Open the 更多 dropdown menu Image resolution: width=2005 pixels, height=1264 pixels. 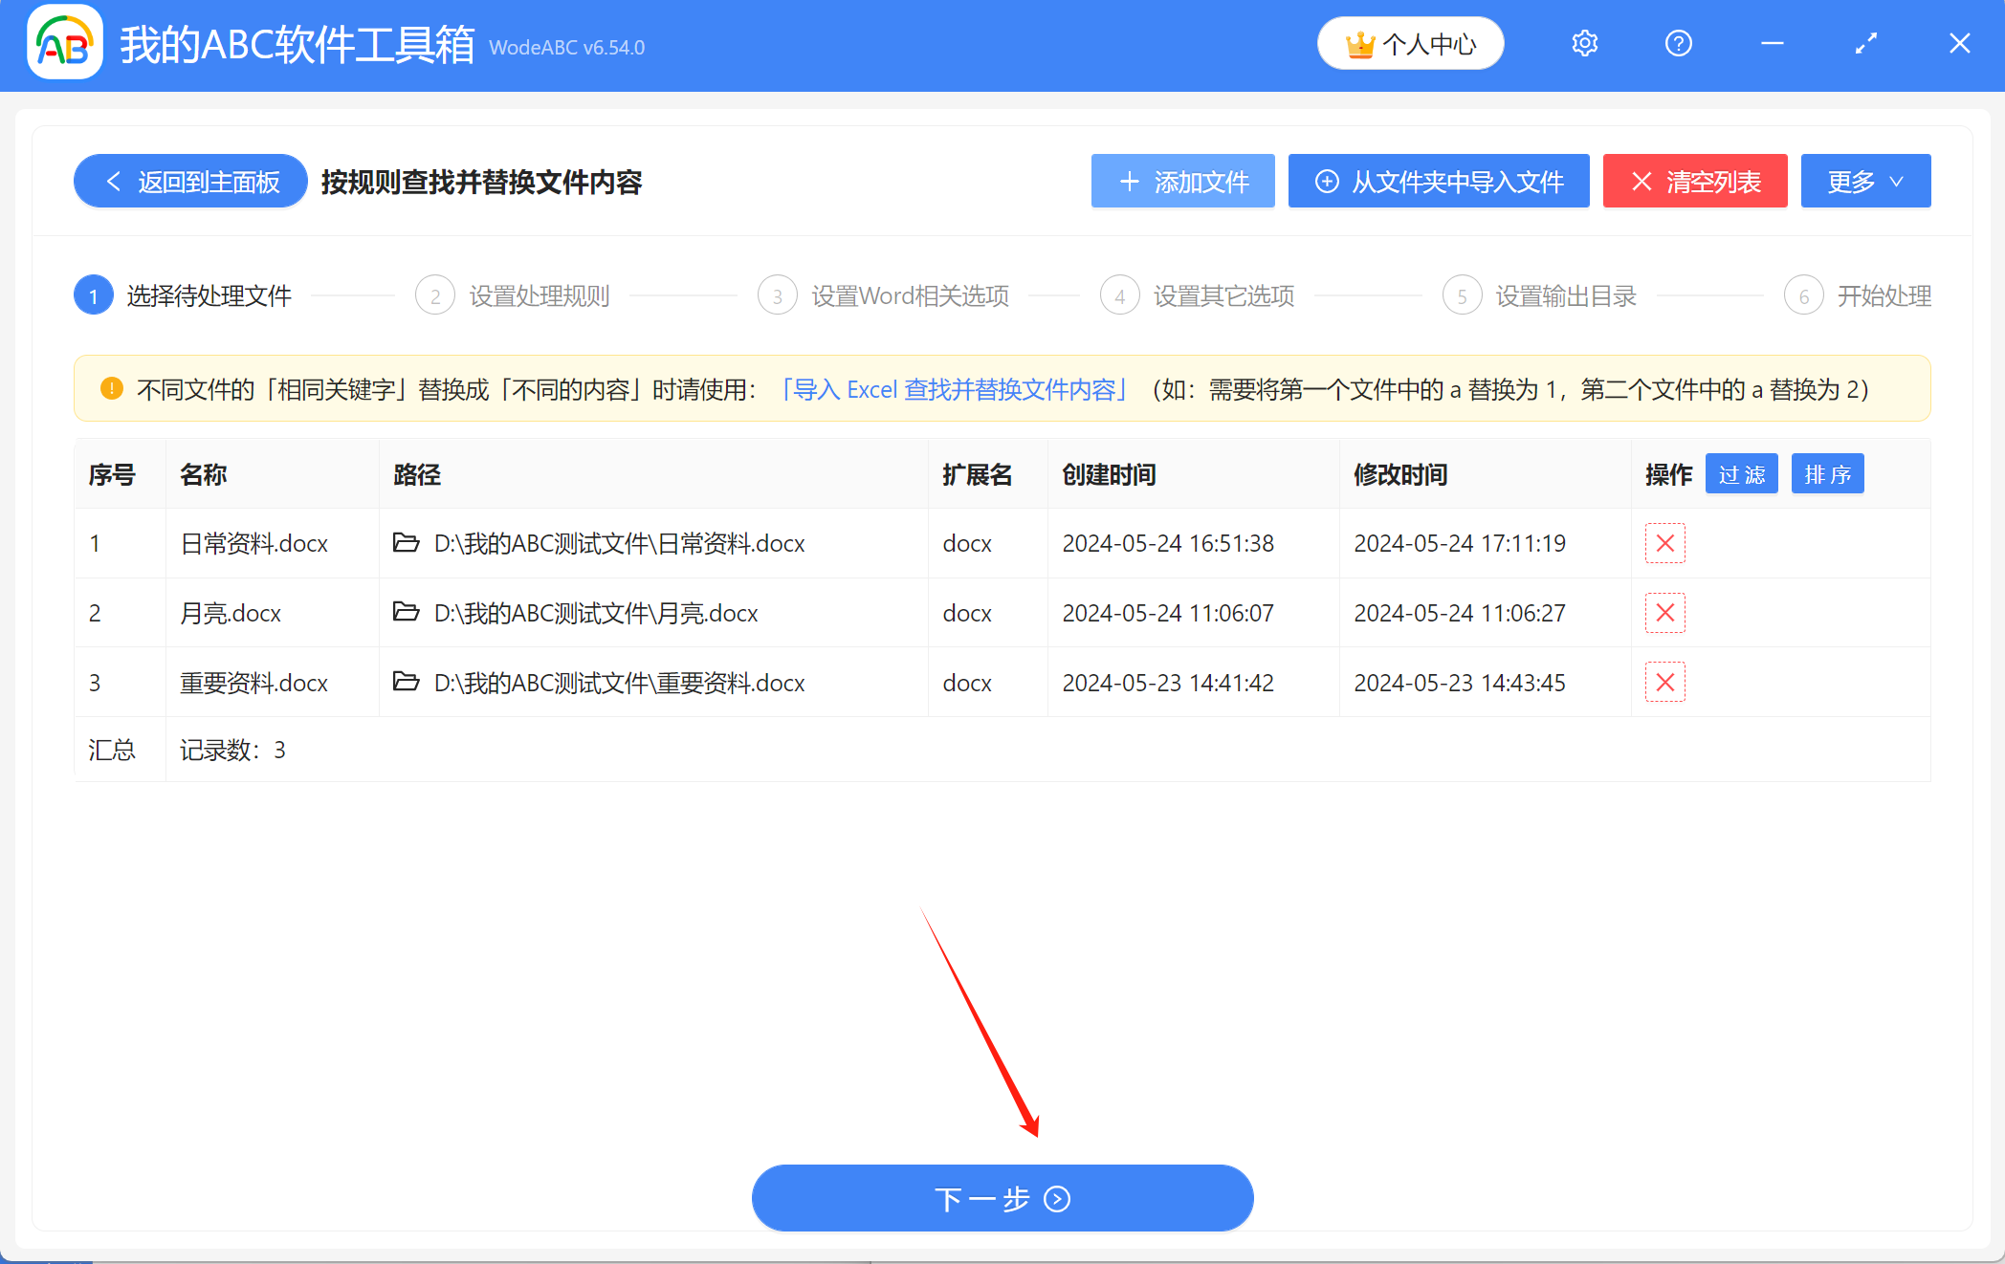tap(1864, 181)
